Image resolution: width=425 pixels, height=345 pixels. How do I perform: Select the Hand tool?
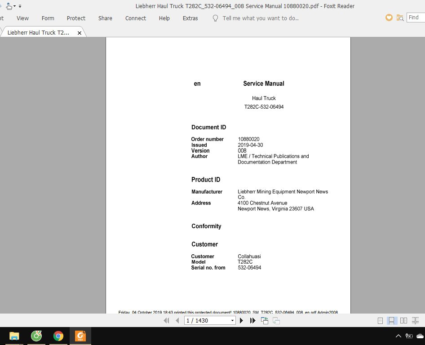[9, 6]
